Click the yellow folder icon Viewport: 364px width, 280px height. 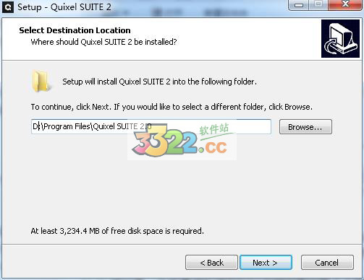(x=41, y=82)
